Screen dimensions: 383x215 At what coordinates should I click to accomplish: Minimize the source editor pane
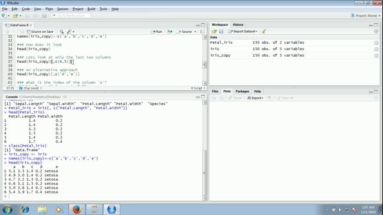197,25
